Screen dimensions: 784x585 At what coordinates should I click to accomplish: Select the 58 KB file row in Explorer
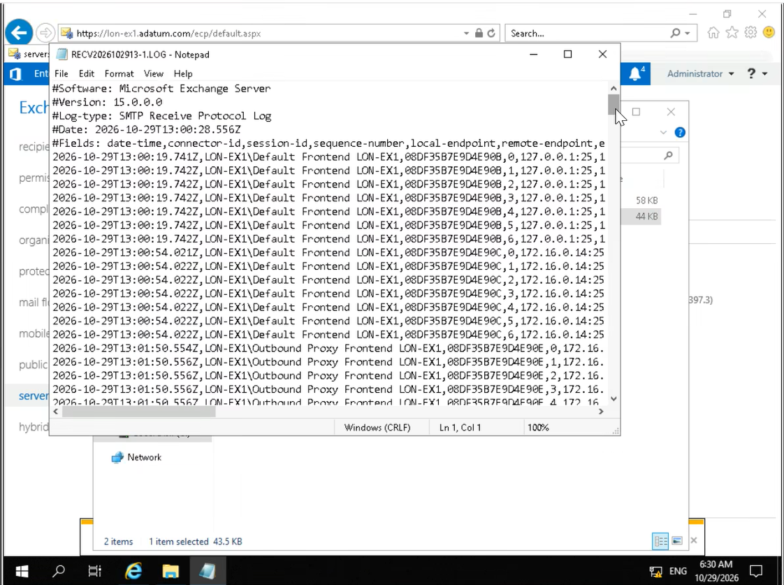point(641,201)
